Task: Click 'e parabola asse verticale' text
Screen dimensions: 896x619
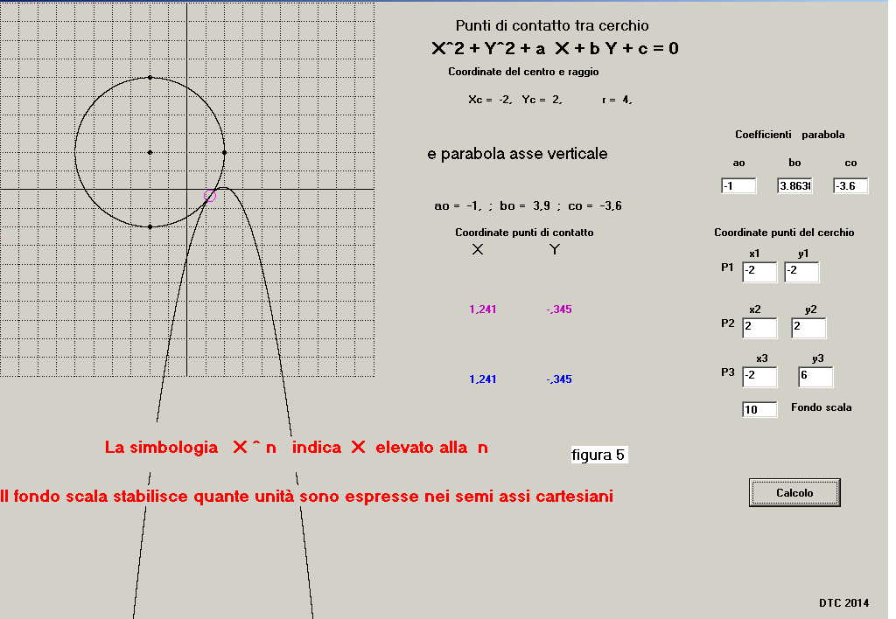Action: click(x=517, y=154)
